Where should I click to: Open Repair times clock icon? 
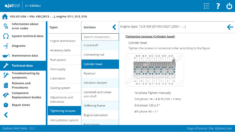(6, 105)
